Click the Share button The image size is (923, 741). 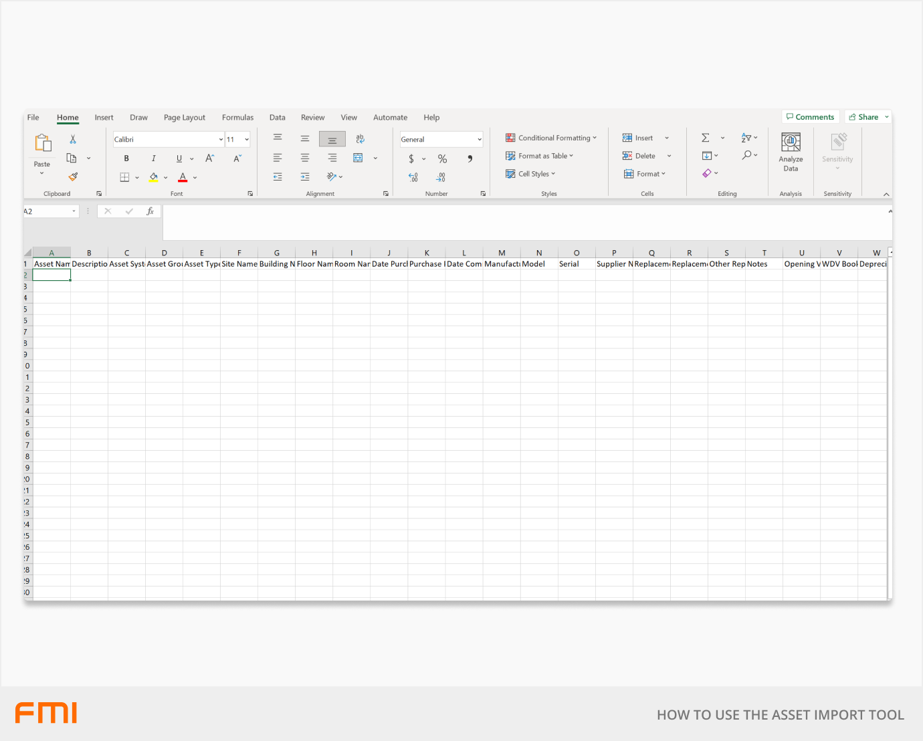point(863,117)
